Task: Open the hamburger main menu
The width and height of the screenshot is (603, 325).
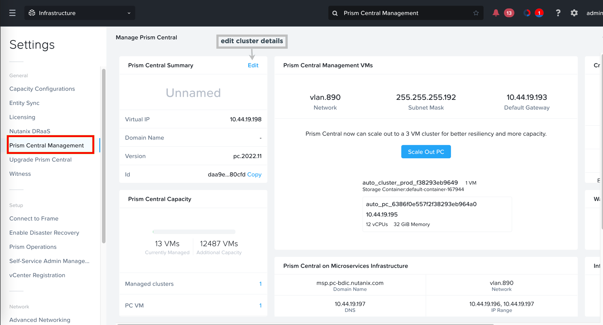Action: pyautogui.click(x=12, y=13)
